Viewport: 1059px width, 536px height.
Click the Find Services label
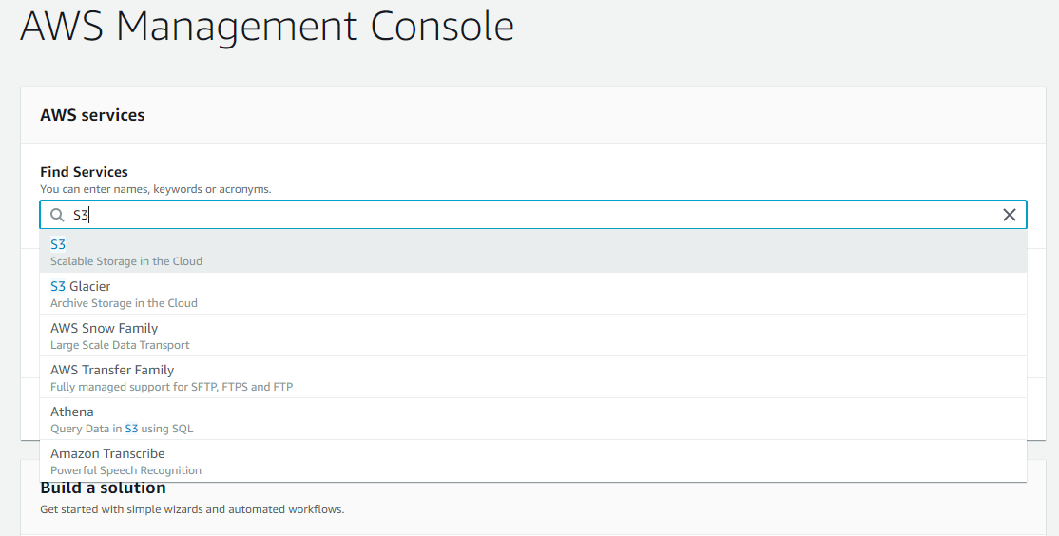(x=84, y=172)
